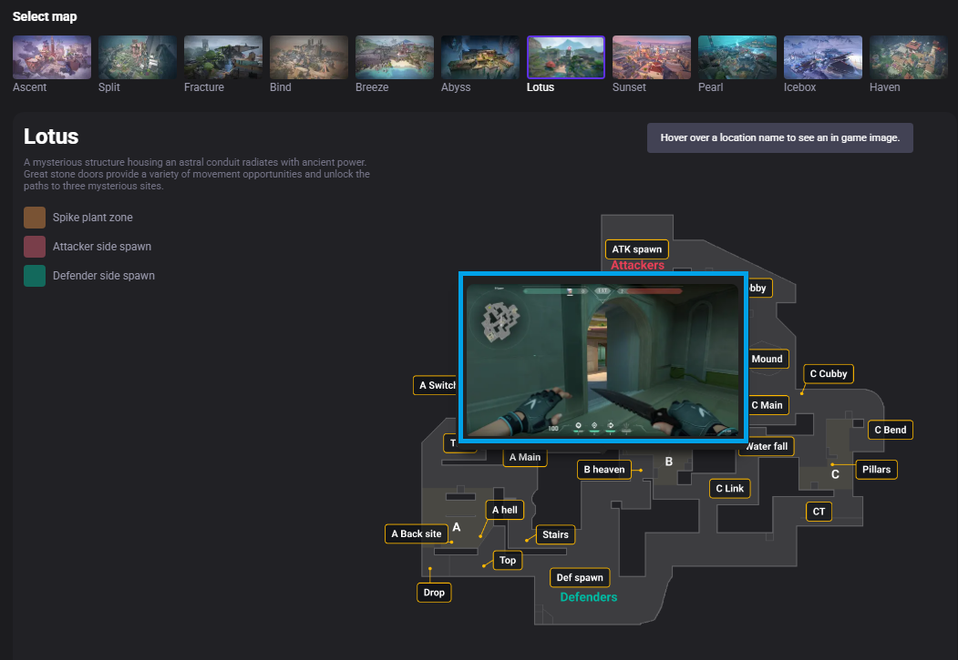Click the Spike plant zone color swatch
Screen dimensions: 958x660
pyautogui.click(x=34, y=217)
